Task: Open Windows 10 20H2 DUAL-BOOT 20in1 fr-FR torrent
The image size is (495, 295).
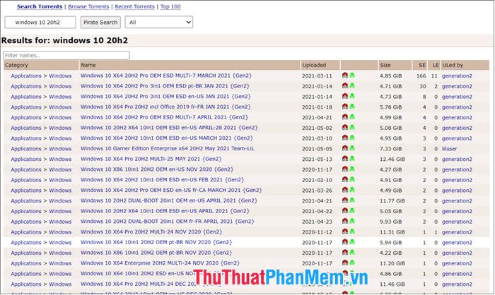Action: click(x=168, y=222)
